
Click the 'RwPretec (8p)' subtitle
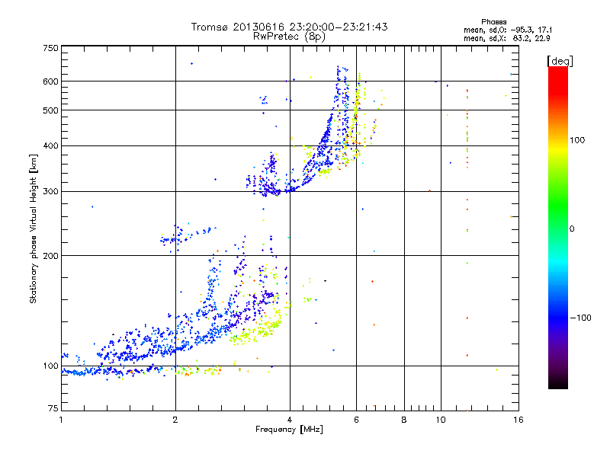pyautogui.click(x=289, y=37)
